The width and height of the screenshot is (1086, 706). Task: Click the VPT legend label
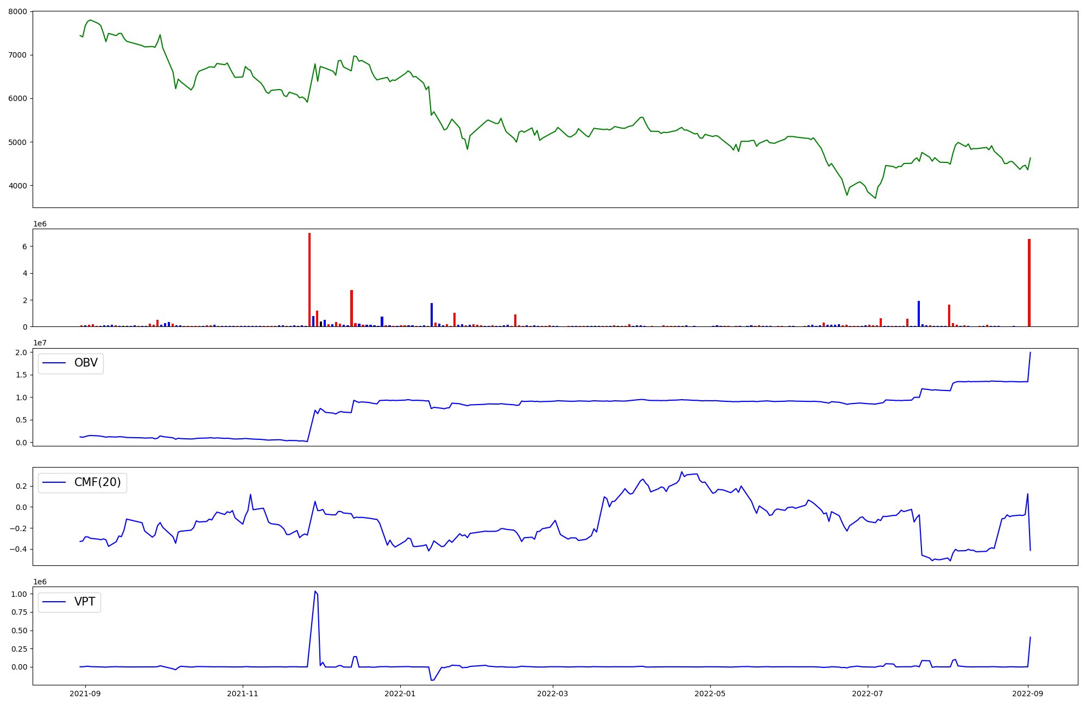point(84,602)
